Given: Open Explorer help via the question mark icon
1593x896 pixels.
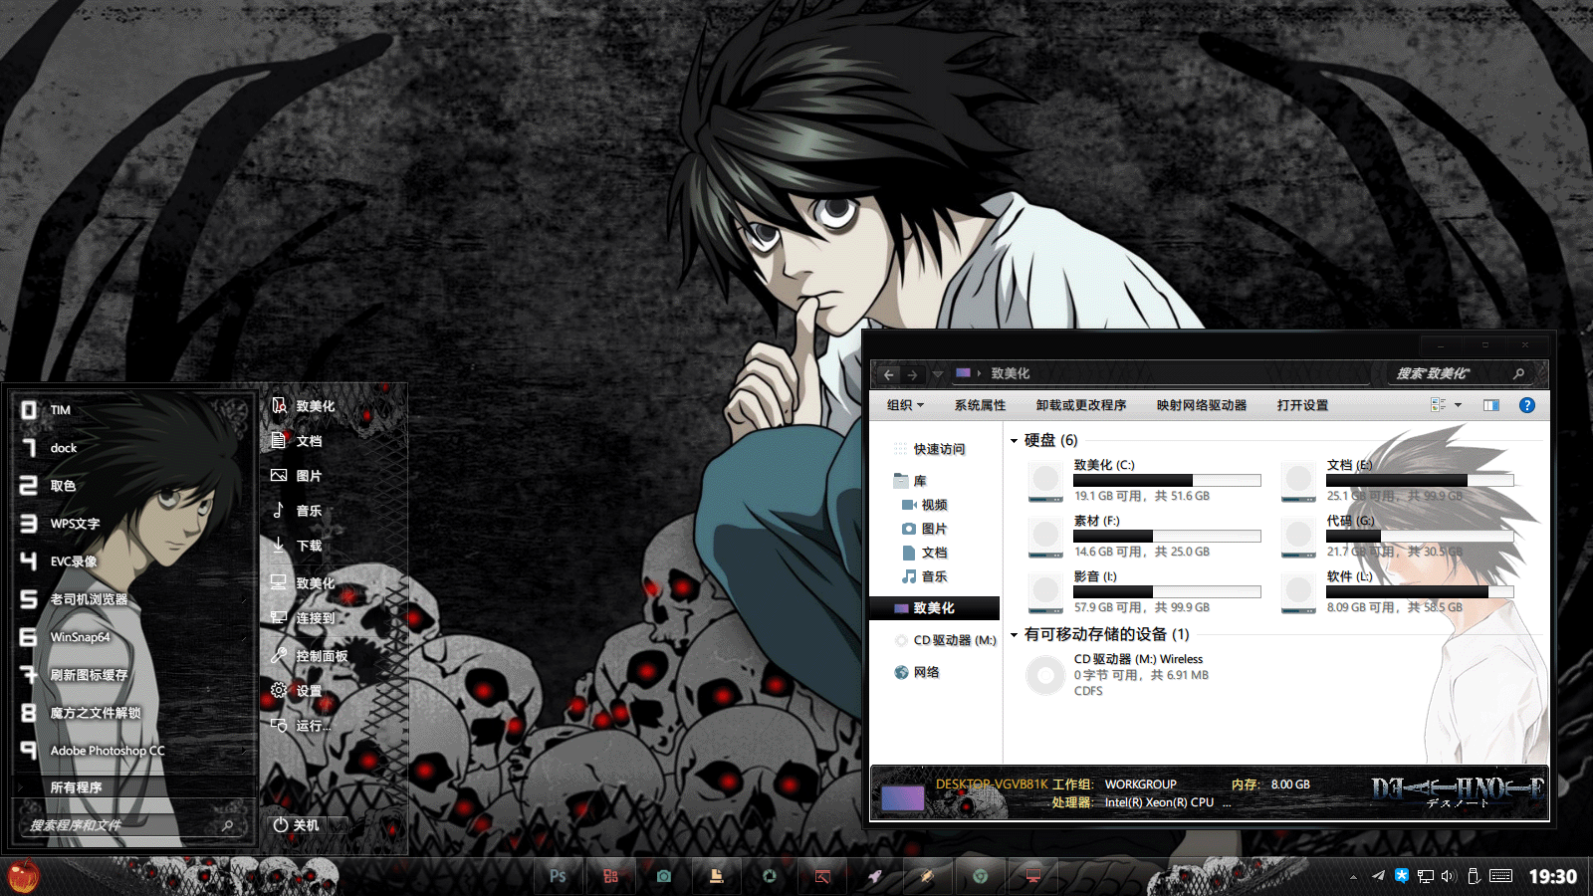Looking at the screenshot, I should 1527,405.
